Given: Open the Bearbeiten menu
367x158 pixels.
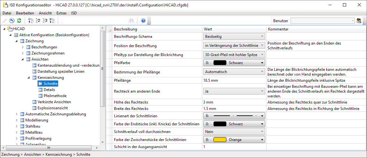Looking at the screenshot, I should pos(25,13).
